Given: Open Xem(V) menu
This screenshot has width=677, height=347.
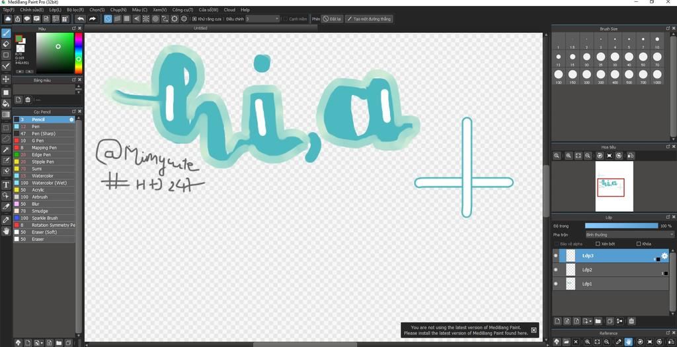Looking at the screenshot, I should pyautogui.click(x=160, y=9).
